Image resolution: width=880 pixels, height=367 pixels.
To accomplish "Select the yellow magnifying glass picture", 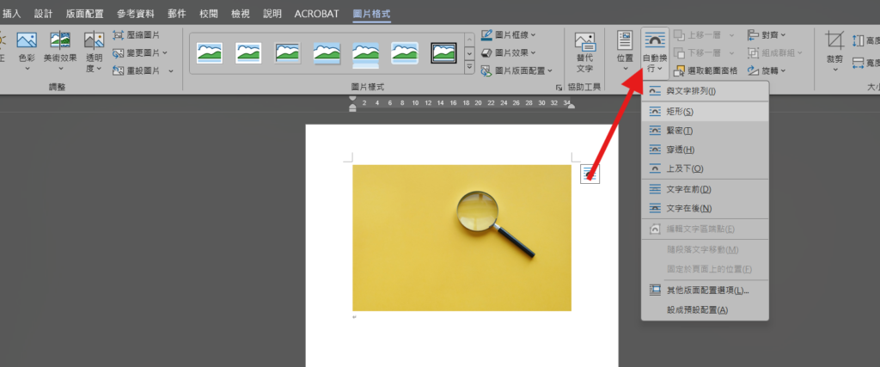I will (x=461, y=237).
